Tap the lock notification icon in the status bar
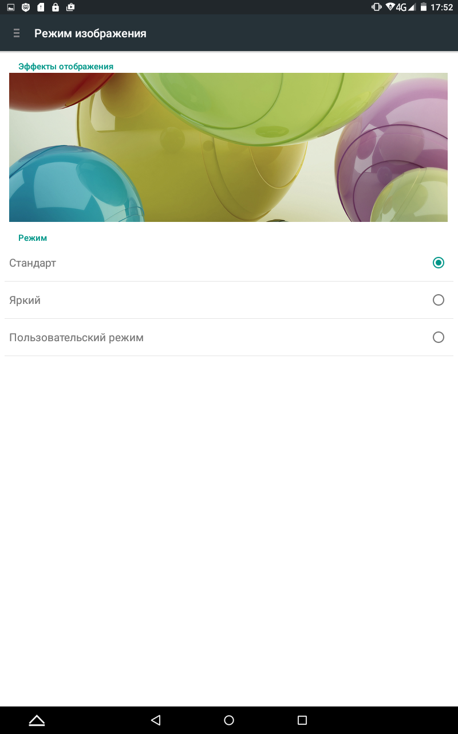This screenshot has height=734, width=458. [56, 7]
